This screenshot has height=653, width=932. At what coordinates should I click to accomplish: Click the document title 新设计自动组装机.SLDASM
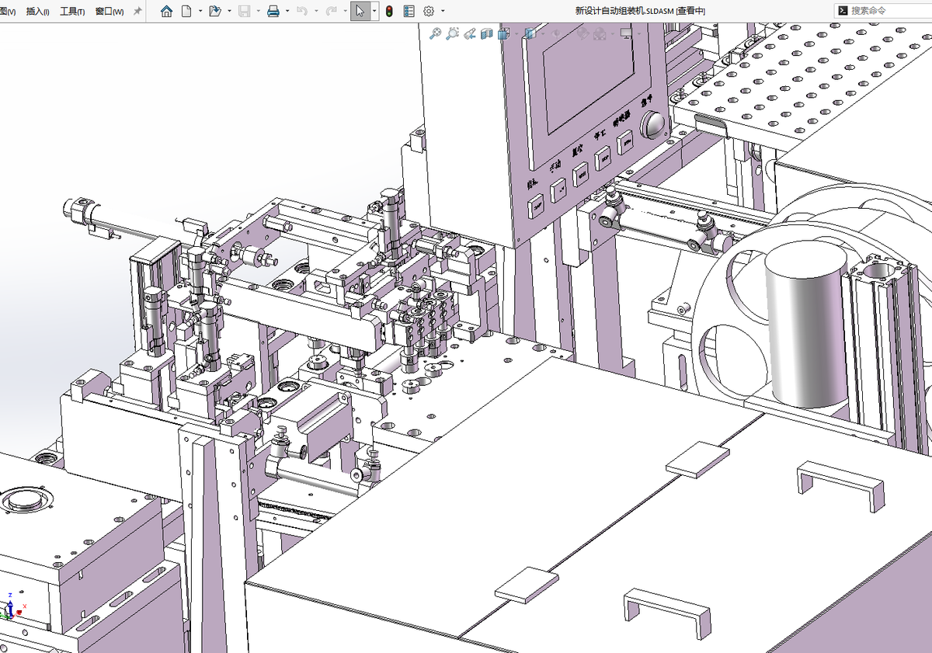click(x=624, y=11)
